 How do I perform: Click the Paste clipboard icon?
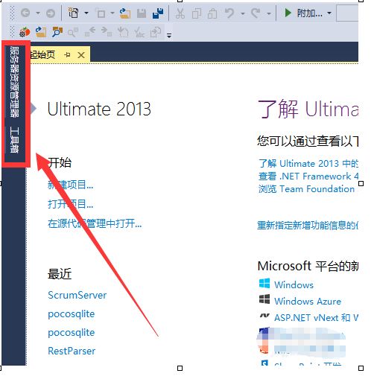point(212,13)
